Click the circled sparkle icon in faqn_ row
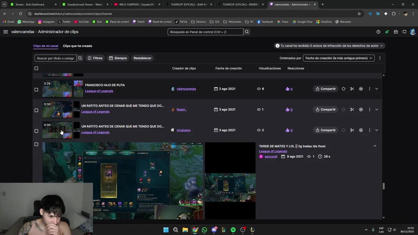Viewport: 418px width, 235px height. [361, 109]
